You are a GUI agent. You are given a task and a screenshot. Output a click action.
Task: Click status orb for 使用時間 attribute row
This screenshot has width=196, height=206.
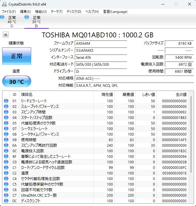pyautogui.click(x=6, y=140)
